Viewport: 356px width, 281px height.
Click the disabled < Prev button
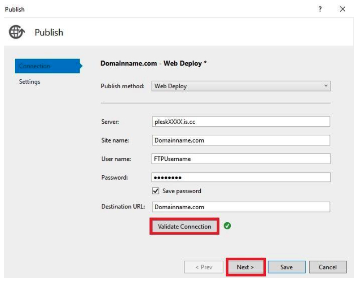click(204, 267)
